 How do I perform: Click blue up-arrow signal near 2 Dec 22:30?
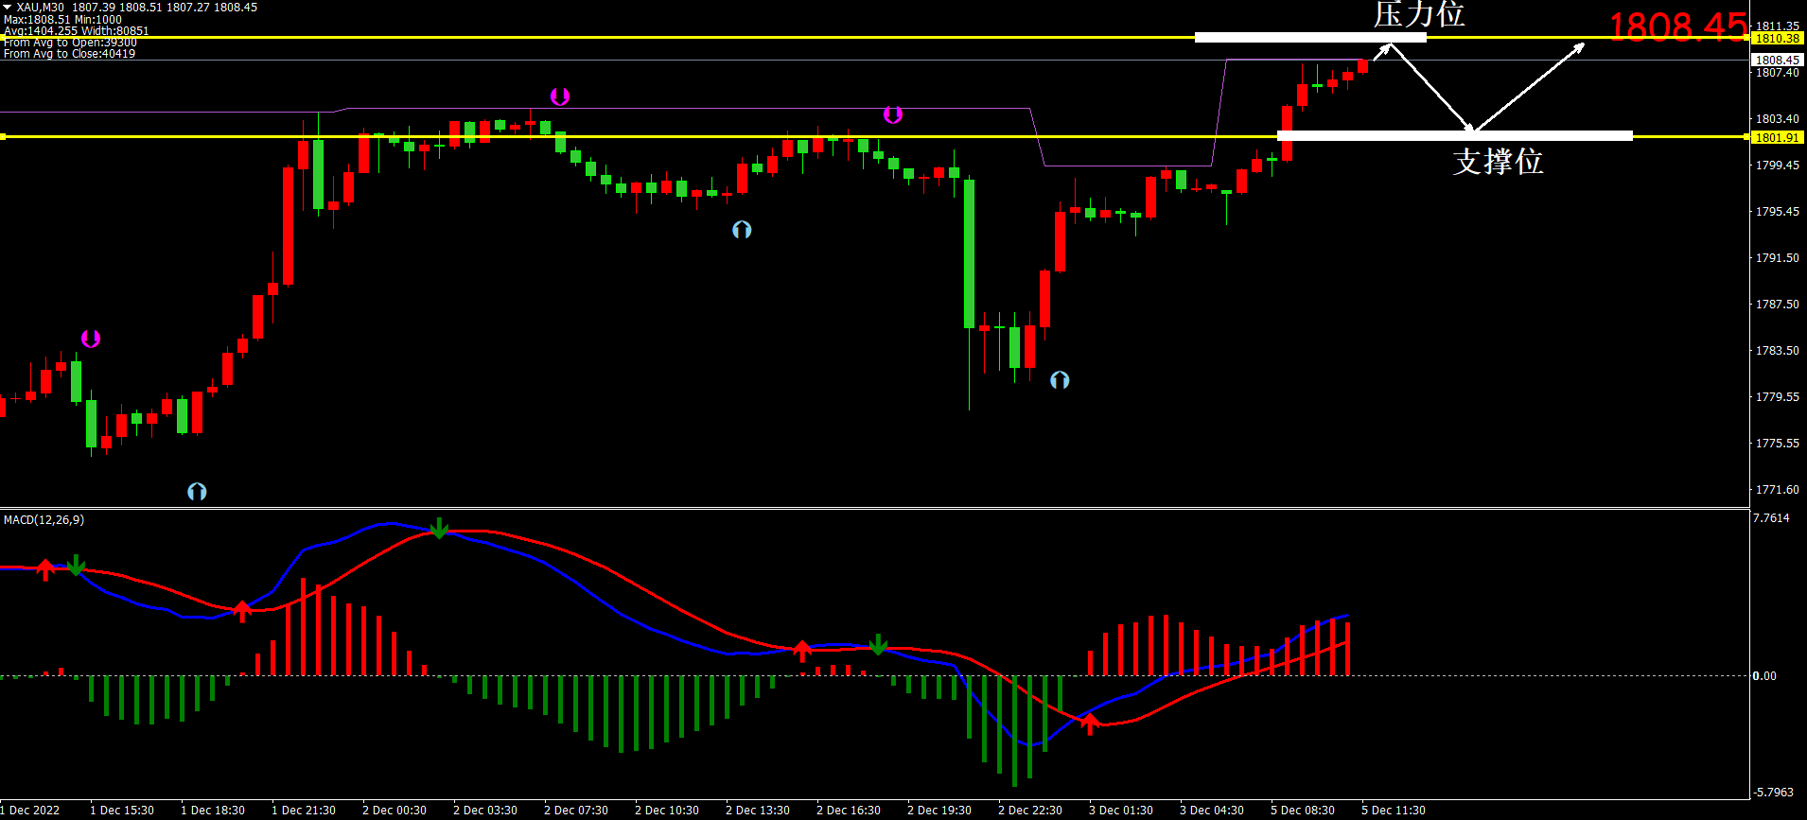[x=1060, y=380]
